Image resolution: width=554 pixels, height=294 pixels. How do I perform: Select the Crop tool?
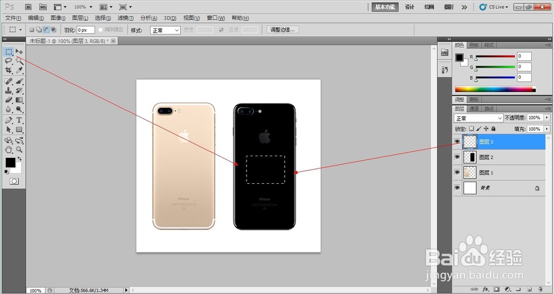[x=9, y=70]
